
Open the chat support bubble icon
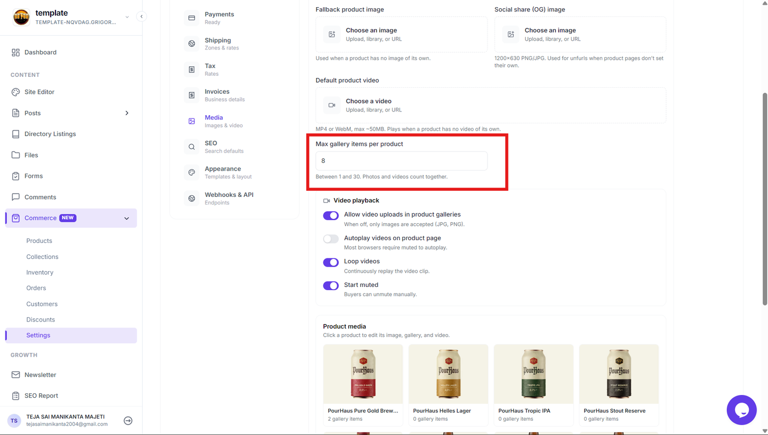tap(742, 410)
